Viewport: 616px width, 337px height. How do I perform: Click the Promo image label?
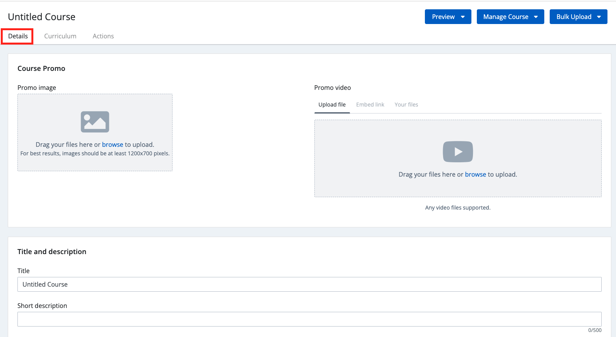[37, 88]
